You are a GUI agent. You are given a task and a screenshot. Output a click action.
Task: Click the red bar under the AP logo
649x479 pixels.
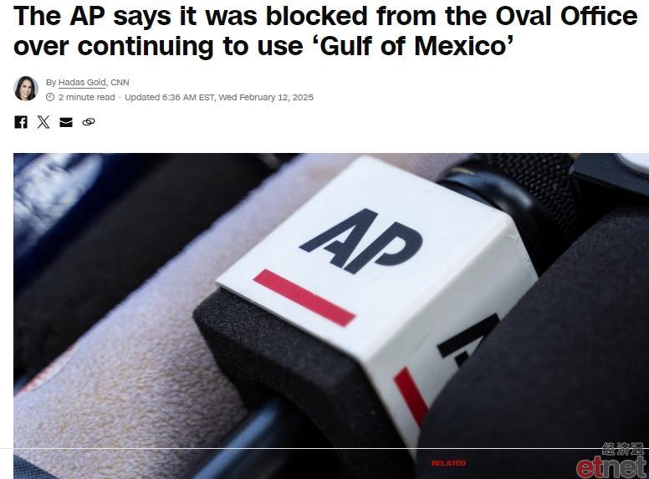(304, 298)
